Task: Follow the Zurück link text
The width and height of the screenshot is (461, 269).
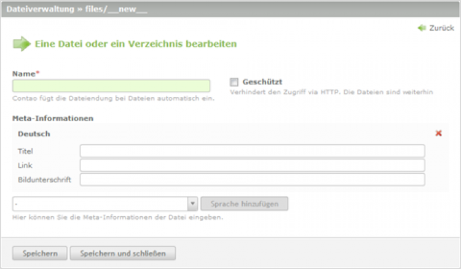Action: coord(441,28)
